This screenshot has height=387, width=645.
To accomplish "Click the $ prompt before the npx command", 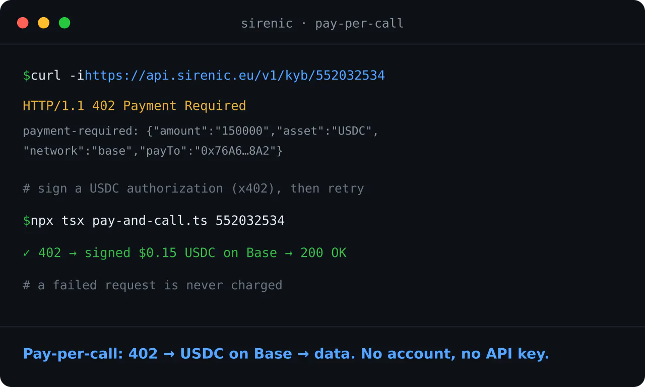I will [27, 221].
